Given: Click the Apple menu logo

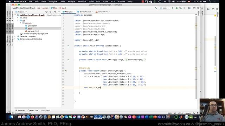Looking at the screenshot, I should [x=9, y=1].
